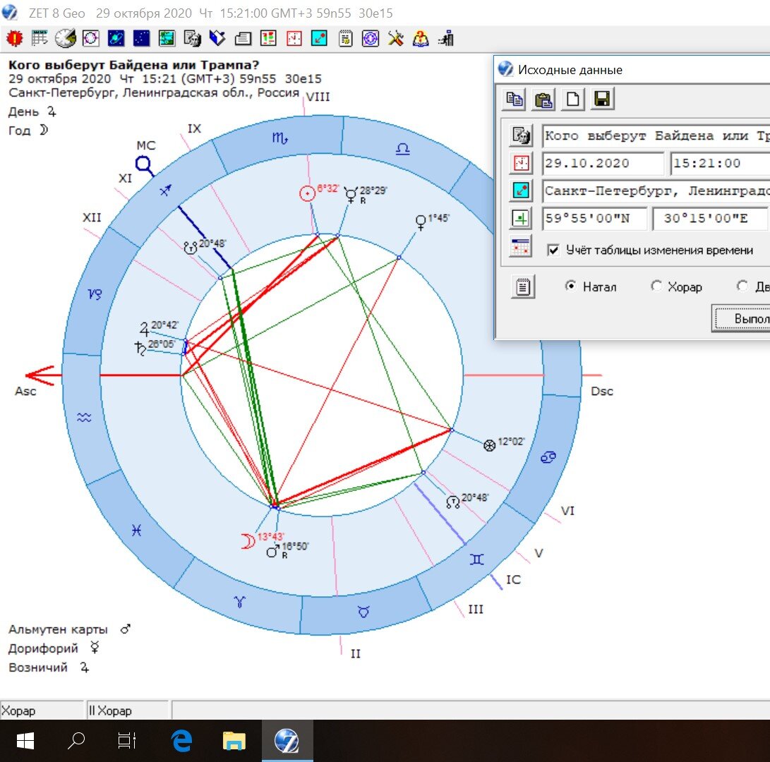Click the notepad icon beside Натал radio
This screenshot has height=762, width=770.
[x=523, y=286]
